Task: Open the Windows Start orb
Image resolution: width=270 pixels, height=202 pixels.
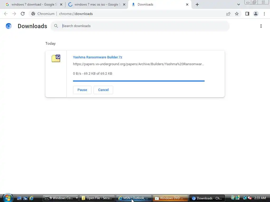Action: [x=7, y=198]
